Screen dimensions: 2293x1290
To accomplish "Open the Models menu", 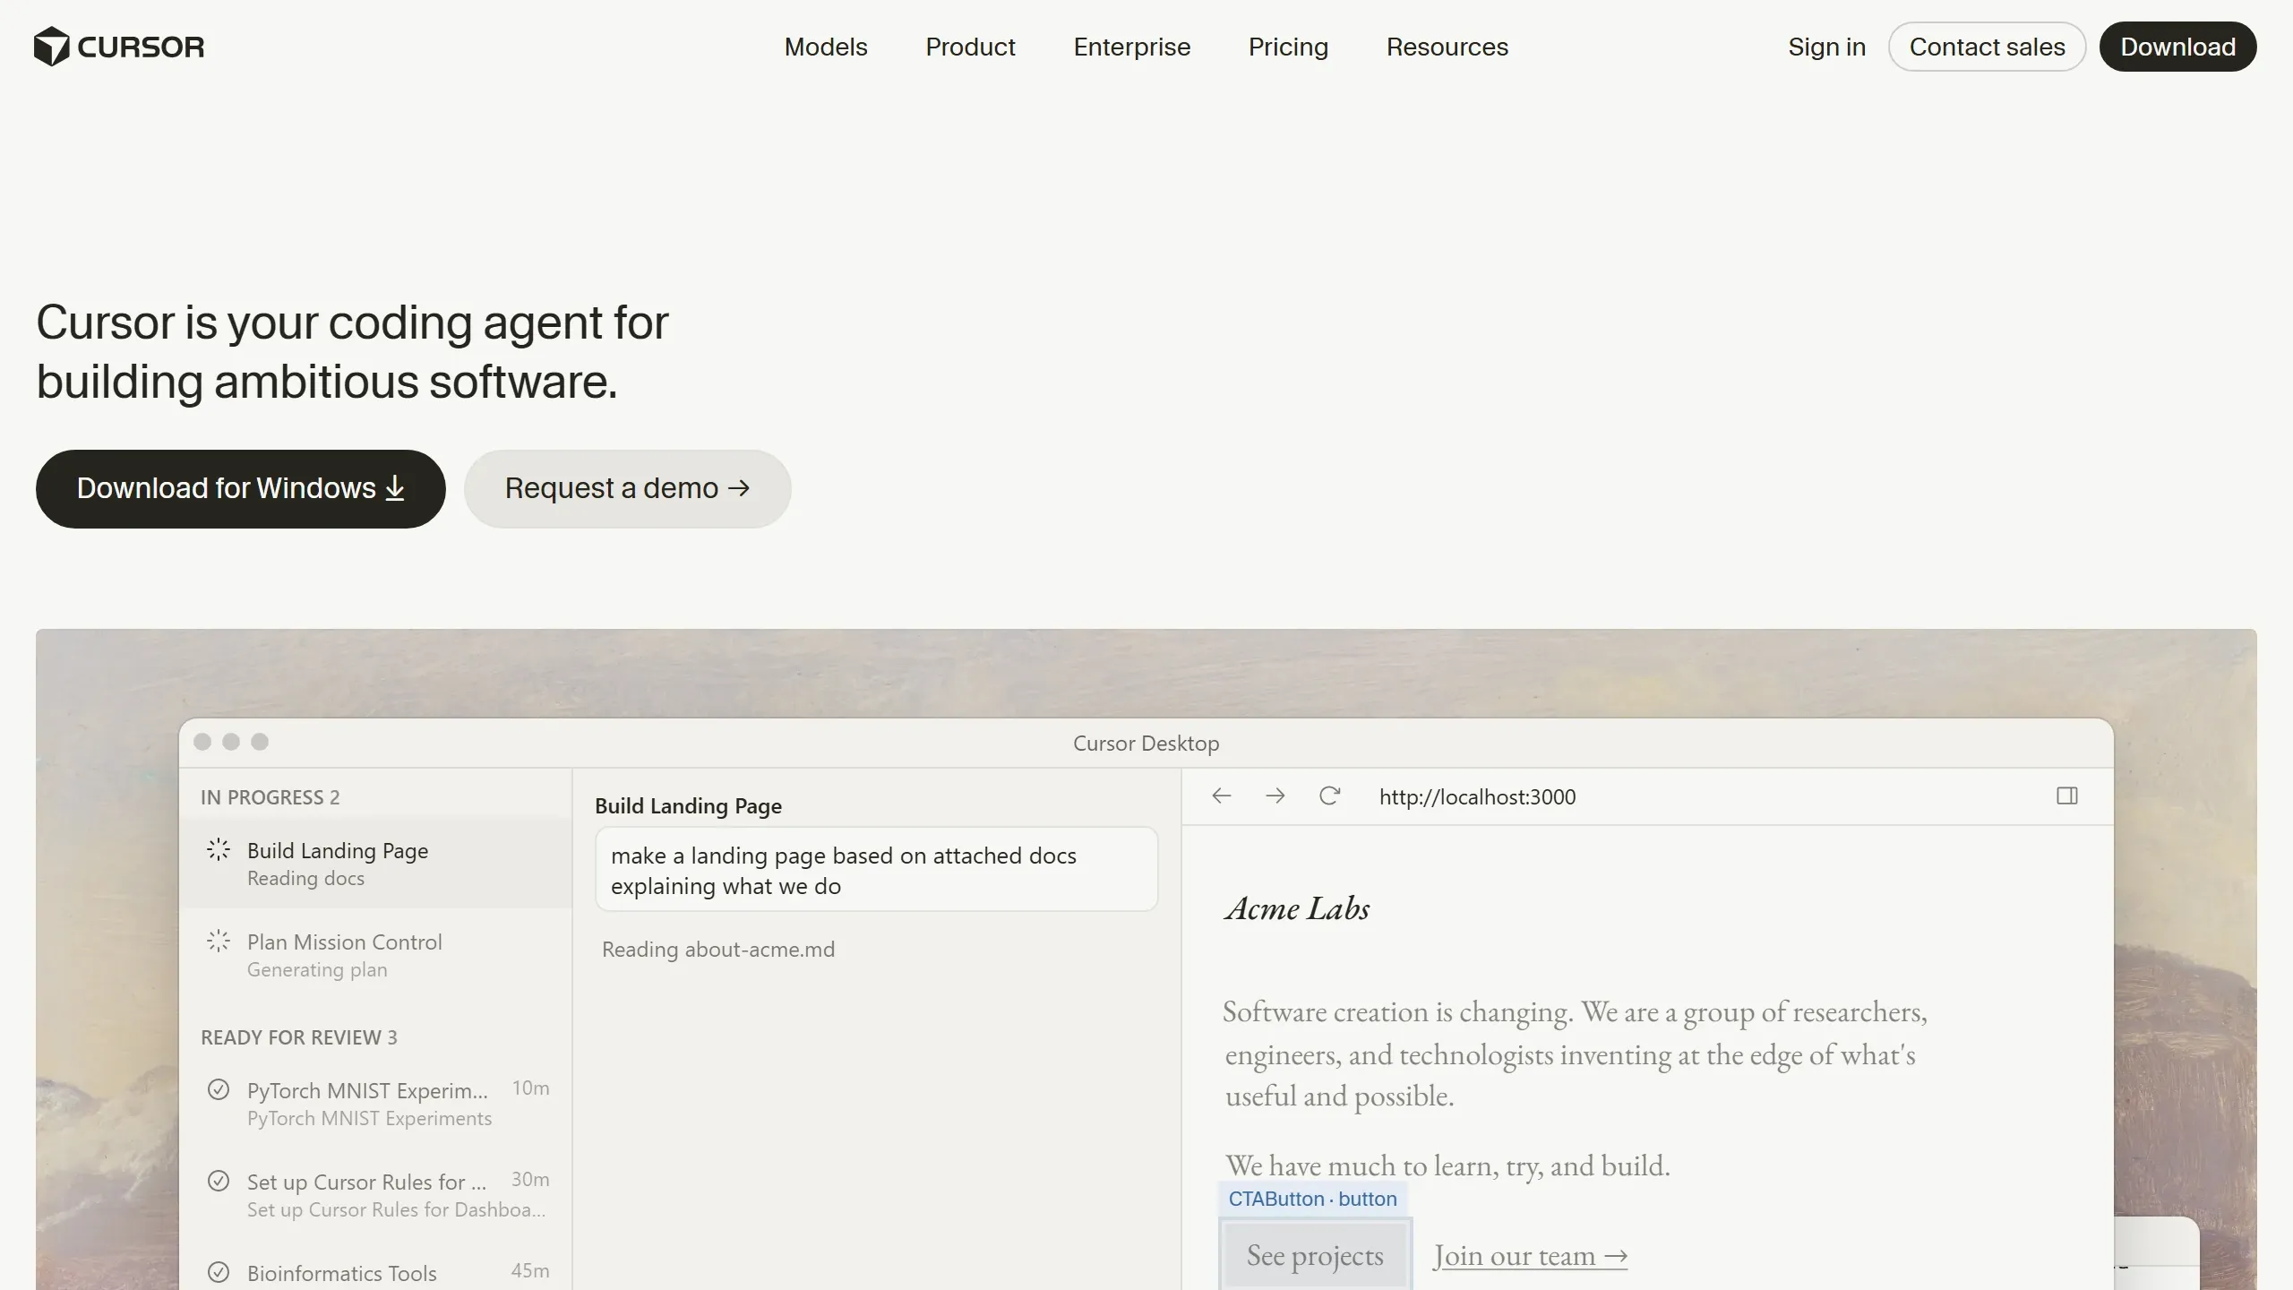I will [x=826, y=47].
